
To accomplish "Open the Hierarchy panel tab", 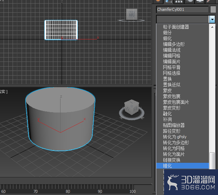I will point(179,1).
